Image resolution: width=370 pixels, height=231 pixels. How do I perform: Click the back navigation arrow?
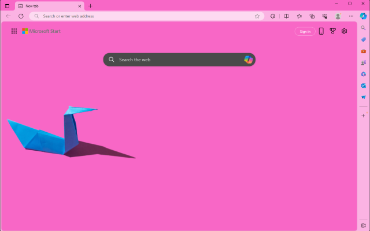pyautogui.click(x=9, y=16)
